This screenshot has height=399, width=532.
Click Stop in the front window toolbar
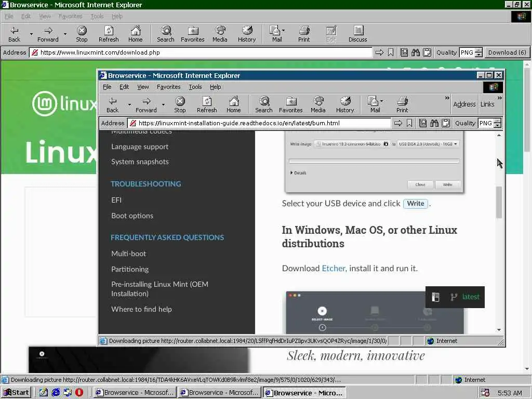(x=180, y=104)
